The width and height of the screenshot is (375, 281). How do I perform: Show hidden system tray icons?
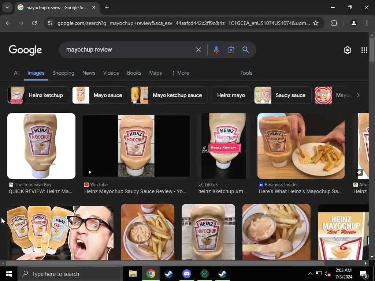pyautogui.click(x=310, y=274)
